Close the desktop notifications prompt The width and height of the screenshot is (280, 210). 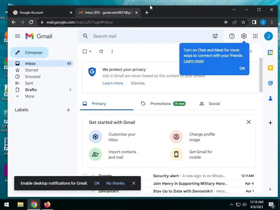(133, 183)
